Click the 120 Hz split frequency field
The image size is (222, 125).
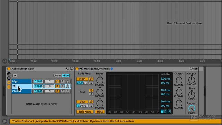click(82, 106)
